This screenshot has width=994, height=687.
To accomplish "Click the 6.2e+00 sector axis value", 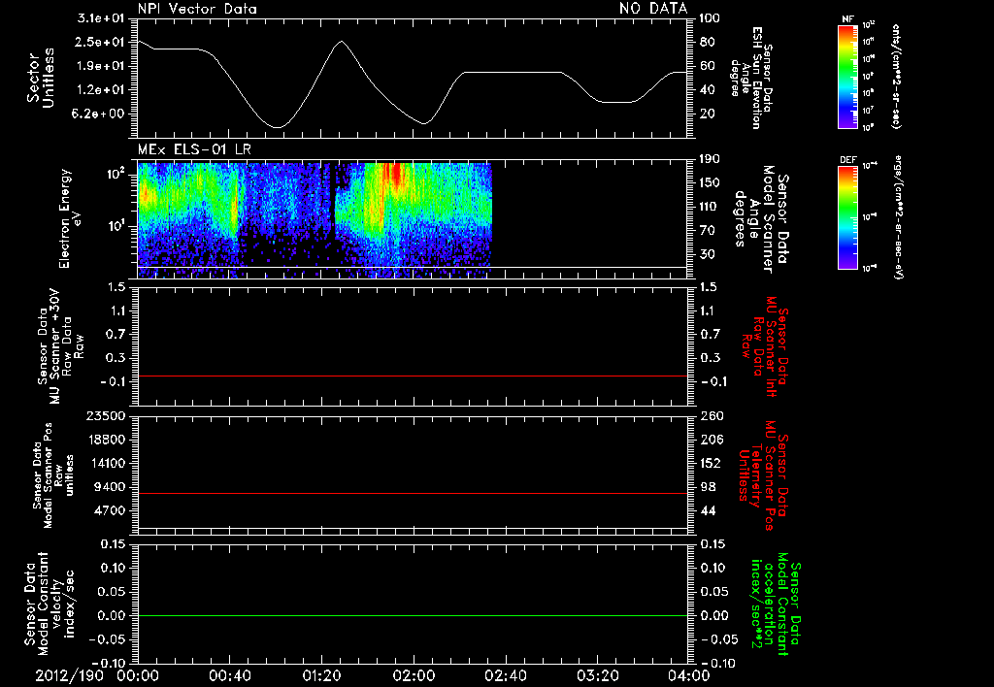I will tap(100, 114).
